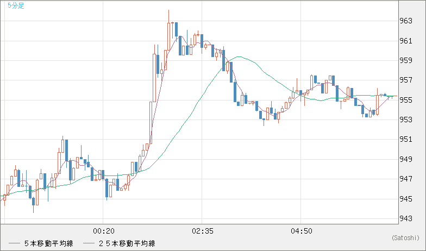The height and width of the screenshot is (251, 426).
Task: Click the green moving average peak near 959
Action: (x=239, y=57)
